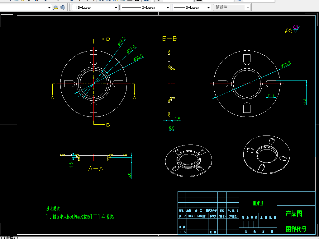This screenshot has height=239, width=319.
Task: Select the 设计 row label
Action: (x=182, y=216)
